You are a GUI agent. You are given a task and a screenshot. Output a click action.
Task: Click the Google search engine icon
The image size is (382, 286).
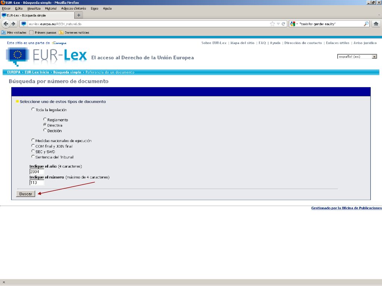pyautogui.click(x=292, y=24)
